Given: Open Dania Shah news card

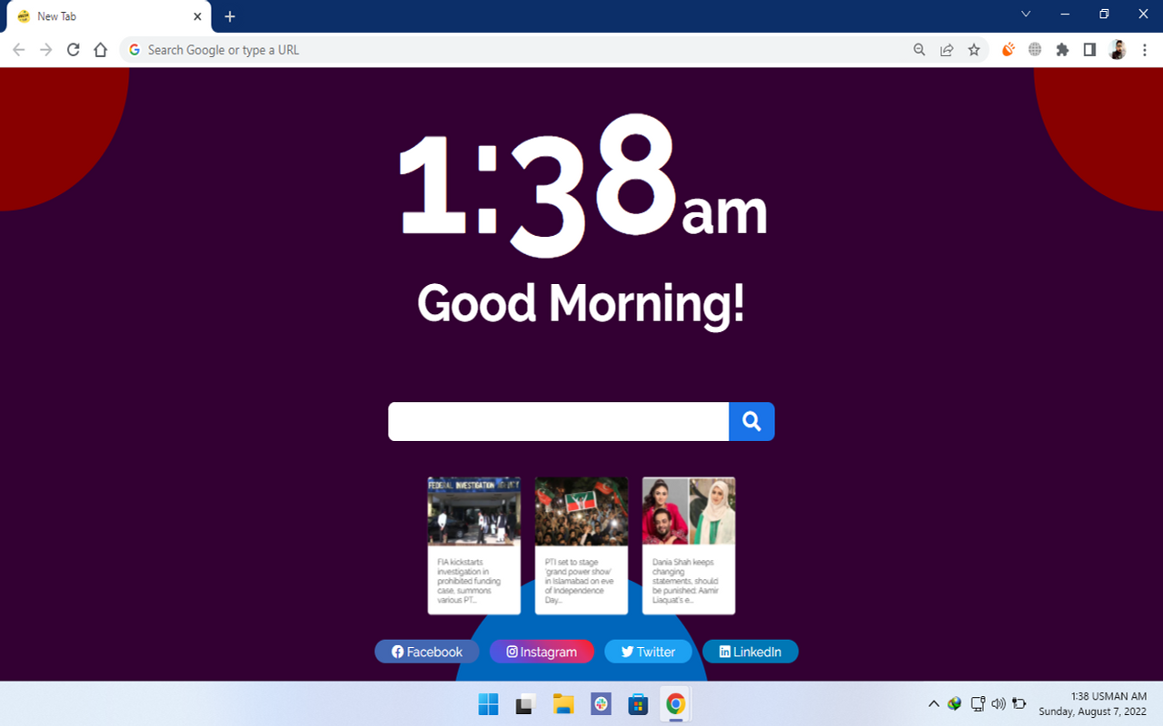Looking at the screenshot, I should pos(689,545).
